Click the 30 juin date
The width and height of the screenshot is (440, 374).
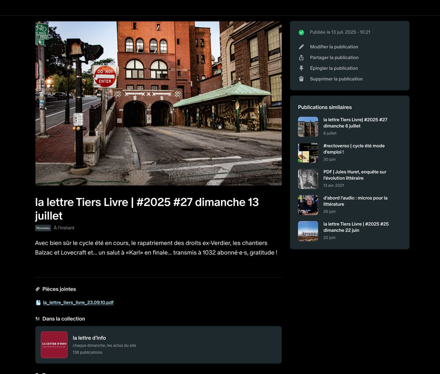click(329, 159)
